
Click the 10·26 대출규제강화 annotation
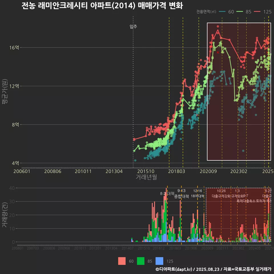pyautogui.click(x=221, y=194)
